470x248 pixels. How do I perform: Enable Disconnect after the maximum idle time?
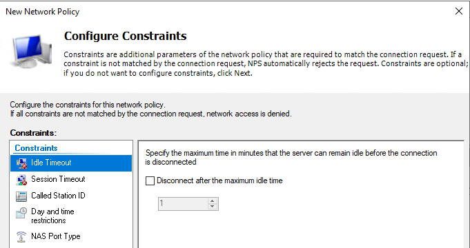click(150, 180)
